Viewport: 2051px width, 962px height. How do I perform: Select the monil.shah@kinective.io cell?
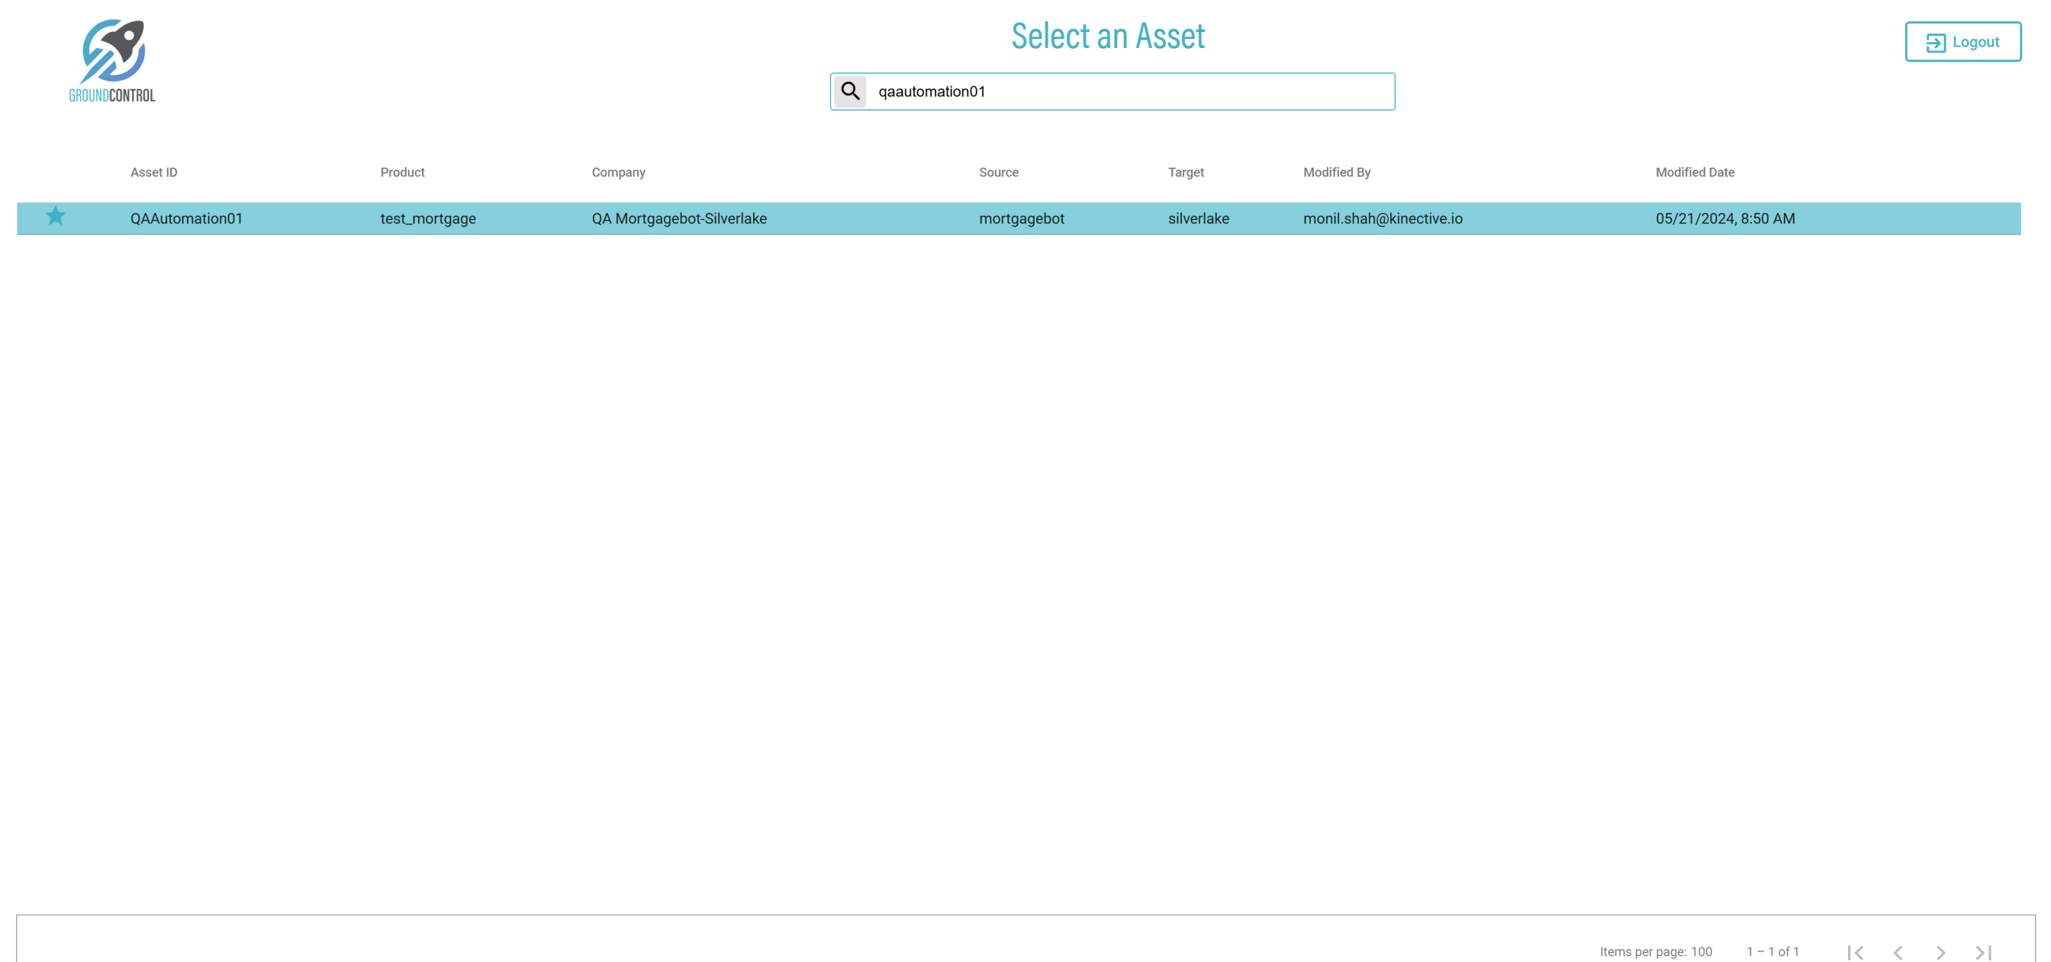[x=1382, y=218]
